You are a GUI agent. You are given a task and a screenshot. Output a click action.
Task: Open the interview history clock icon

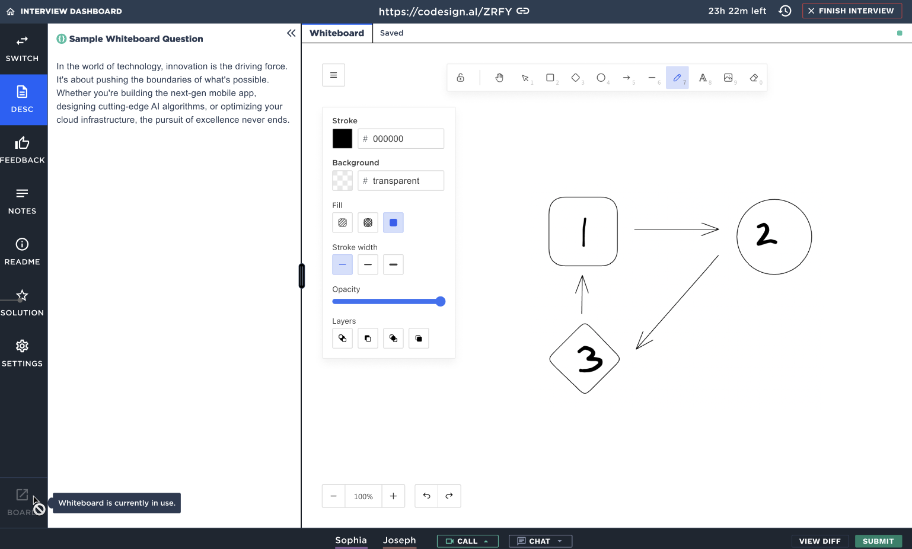[x=785, y=11]
